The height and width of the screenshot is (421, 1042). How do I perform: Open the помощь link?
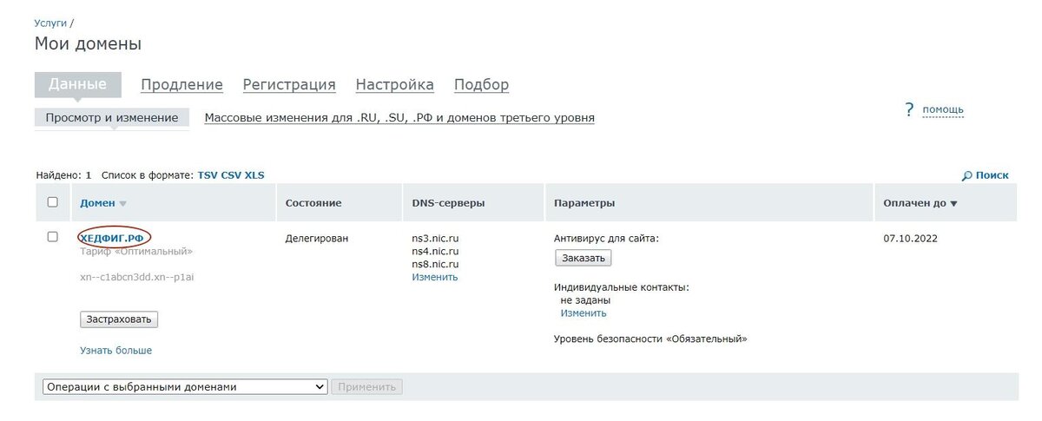pyautogui.click(x=943, y=109)
